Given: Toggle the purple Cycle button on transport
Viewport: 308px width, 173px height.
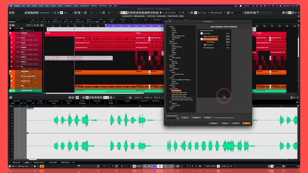Looking at the screenshot, I should pyautogui.click(x=154, y=166).
